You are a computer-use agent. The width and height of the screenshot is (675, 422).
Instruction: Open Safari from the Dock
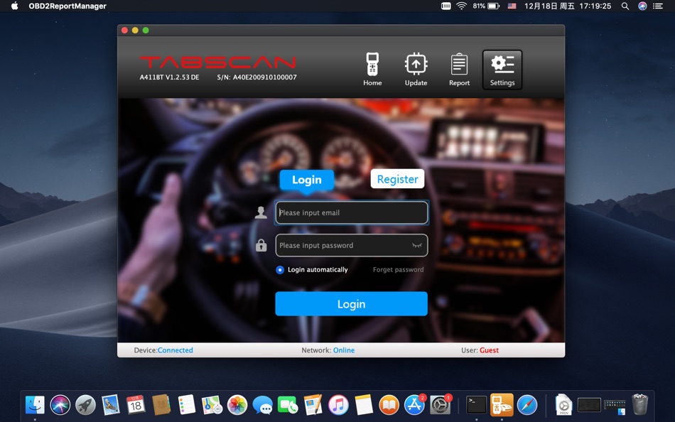527,405
